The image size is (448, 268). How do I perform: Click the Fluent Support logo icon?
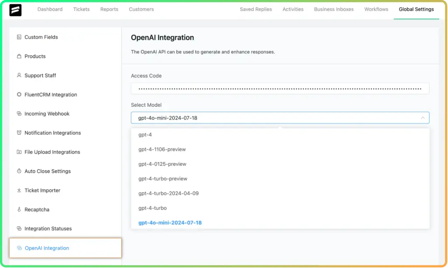(x=15, y=10)
